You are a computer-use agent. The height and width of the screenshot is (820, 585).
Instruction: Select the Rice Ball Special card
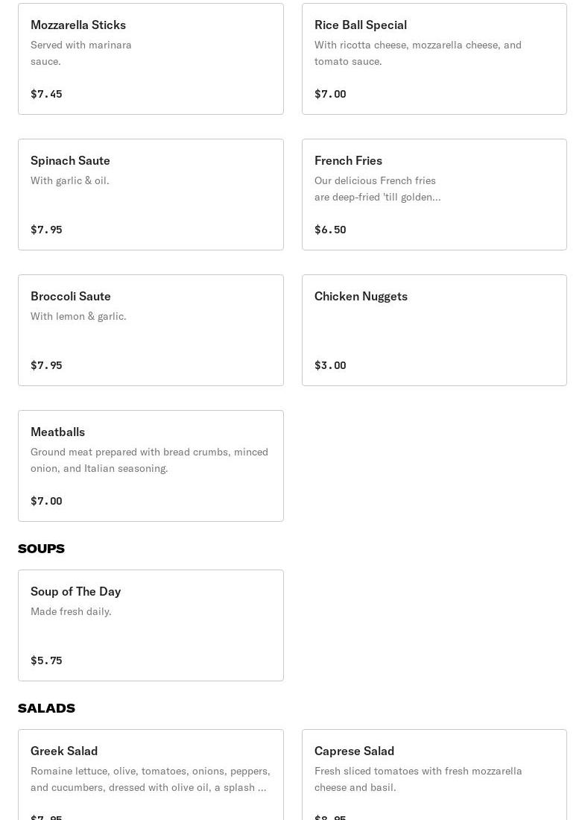coord(434,59)
